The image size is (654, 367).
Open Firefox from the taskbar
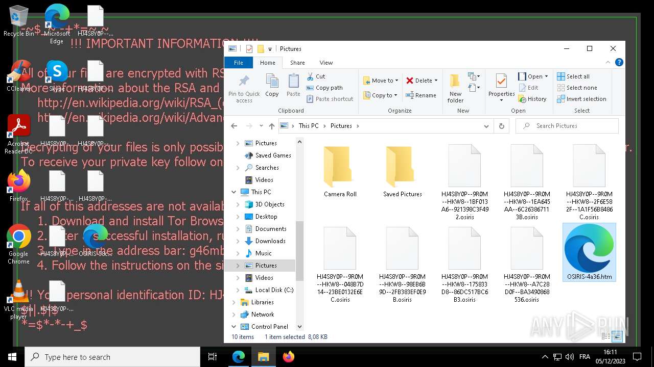pyautogui.click(x=289, y=357)
